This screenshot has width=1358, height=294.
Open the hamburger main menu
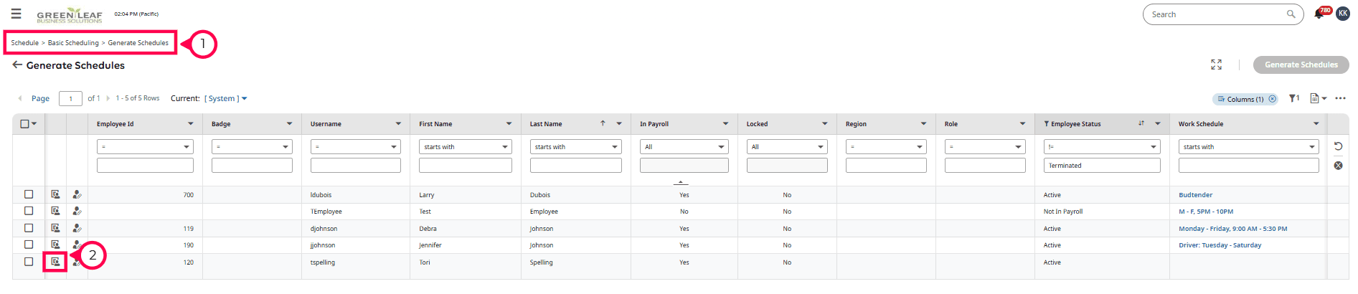[x=16, y=14]
